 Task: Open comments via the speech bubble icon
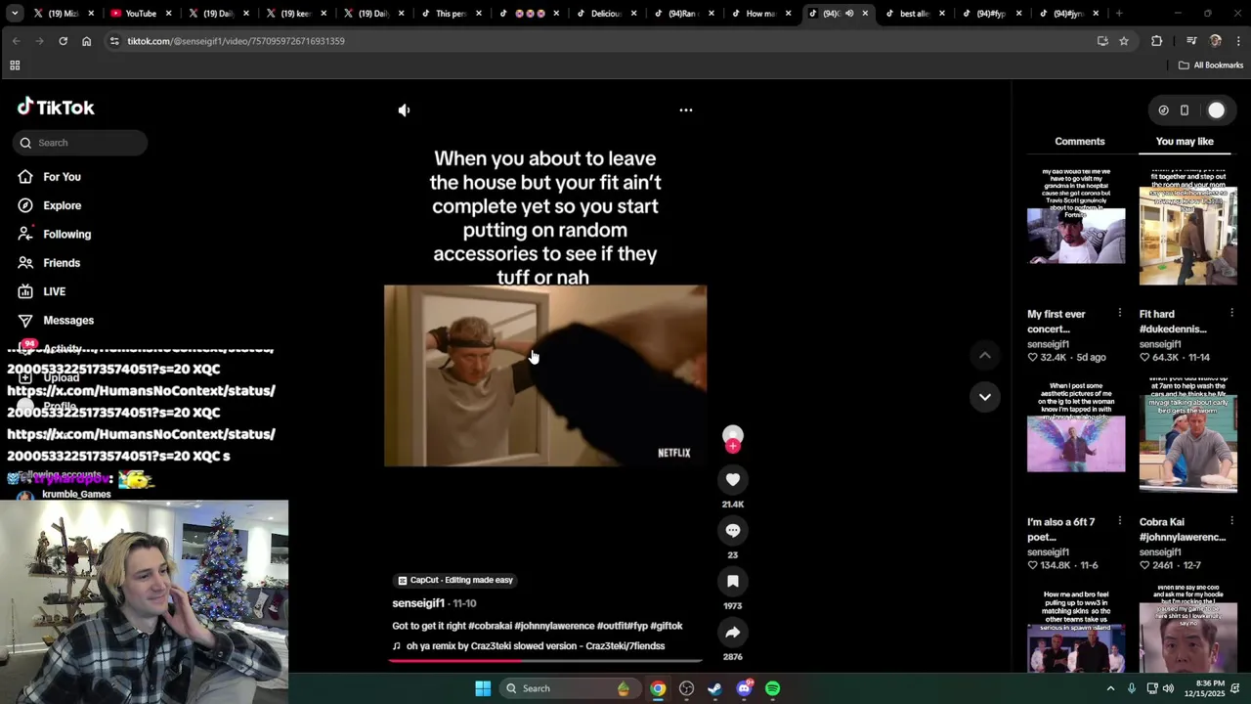coord(733,530)
